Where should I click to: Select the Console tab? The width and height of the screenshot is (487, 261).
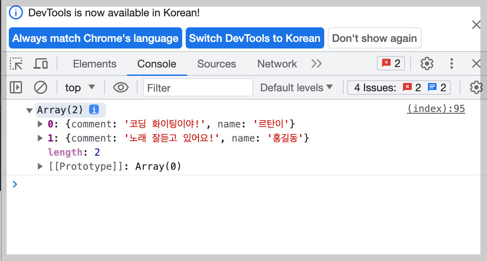(x=157, y=63)
